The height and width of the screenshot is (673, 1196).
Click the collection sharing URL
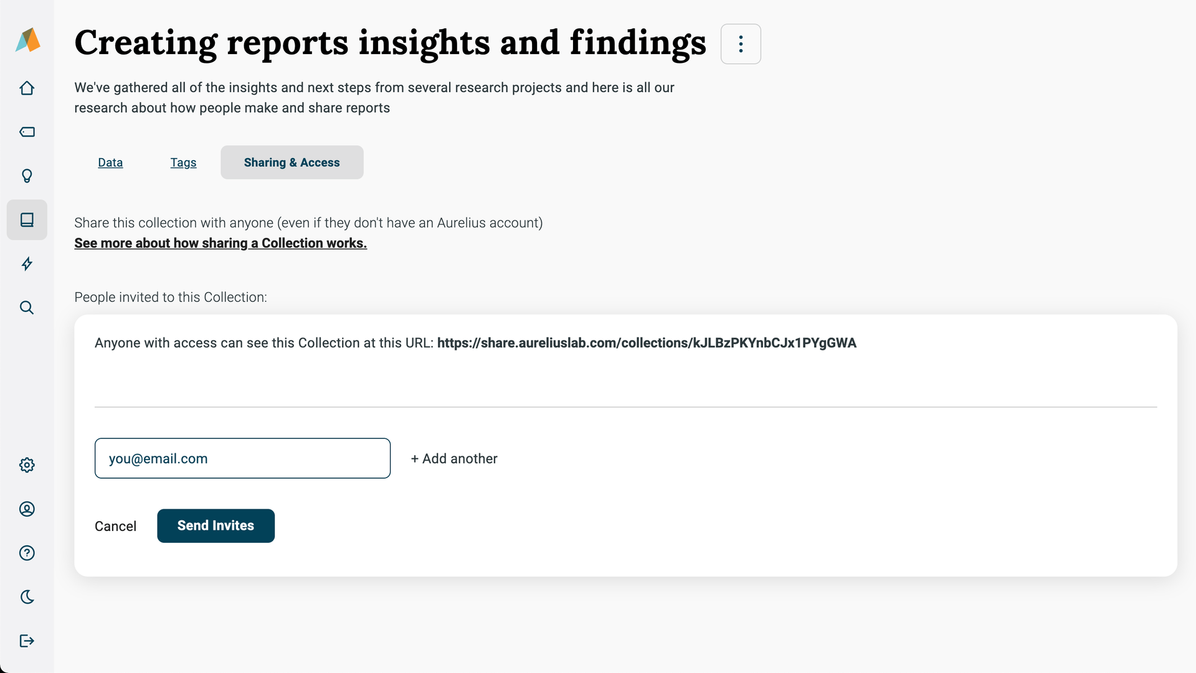tap(647, 343)
